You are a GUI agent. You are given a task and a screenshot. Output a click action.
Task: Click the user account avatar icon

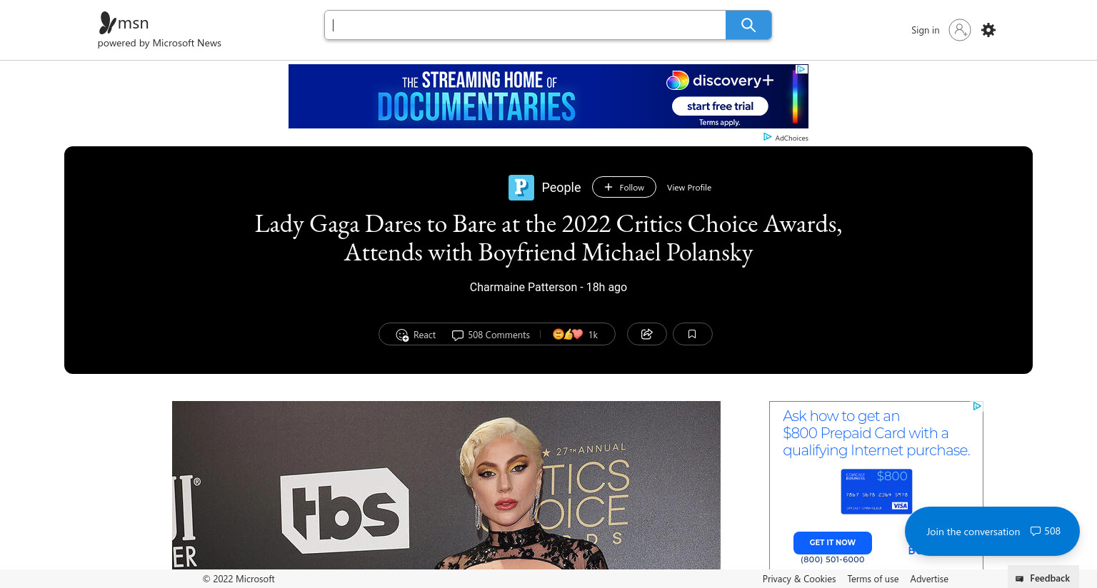pyautogui.click(x=959, y=30)
